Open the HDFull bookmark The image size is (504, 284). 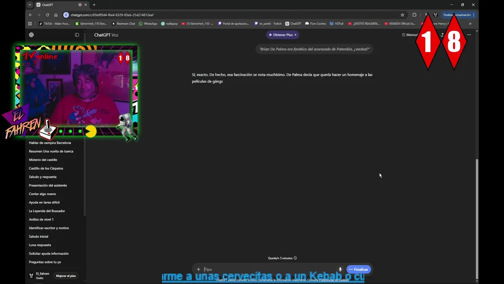pos(337,24)
